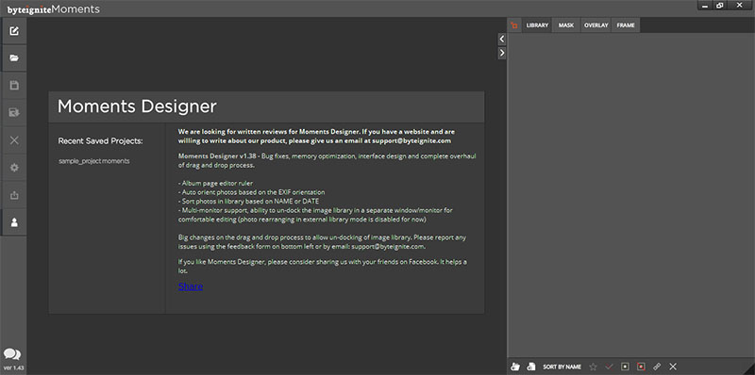Expand panel with right chevron arrow
The image size is (755, 375).
click(x=502, y=53)
